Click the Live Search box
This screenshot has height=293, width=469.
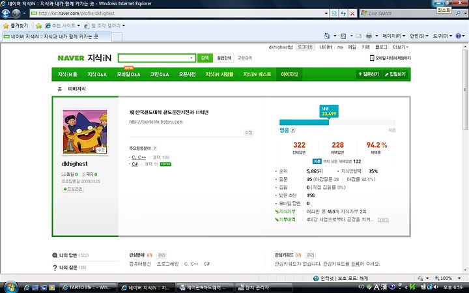pyautogui.click(x=406, y=14)
